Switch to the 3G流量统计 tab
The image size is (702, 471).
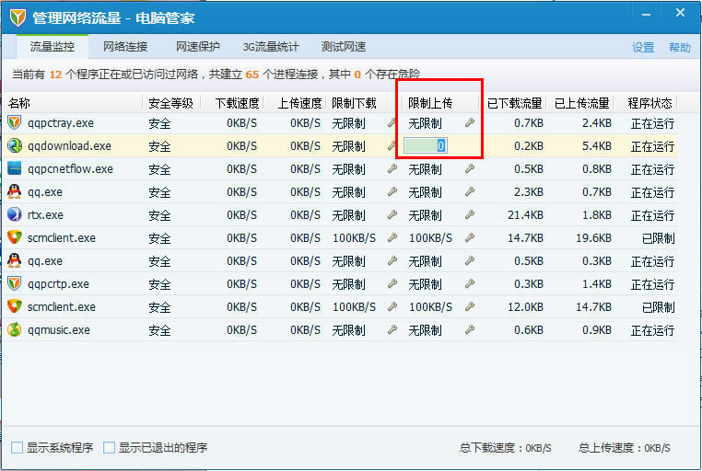click(271, 47)
